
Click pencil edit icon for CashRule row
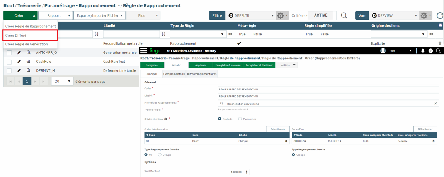pyautogui.click(x=19, y=62)
